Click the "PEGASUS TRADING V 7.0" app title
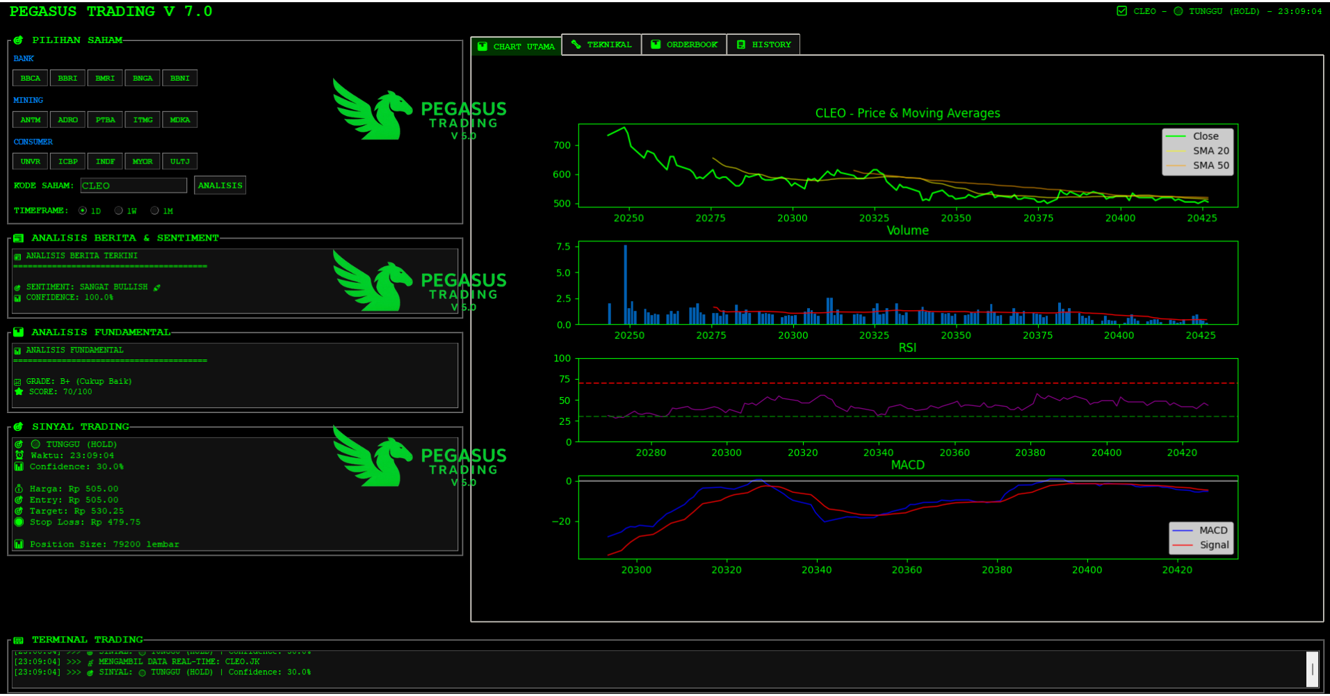 [111, 12]
